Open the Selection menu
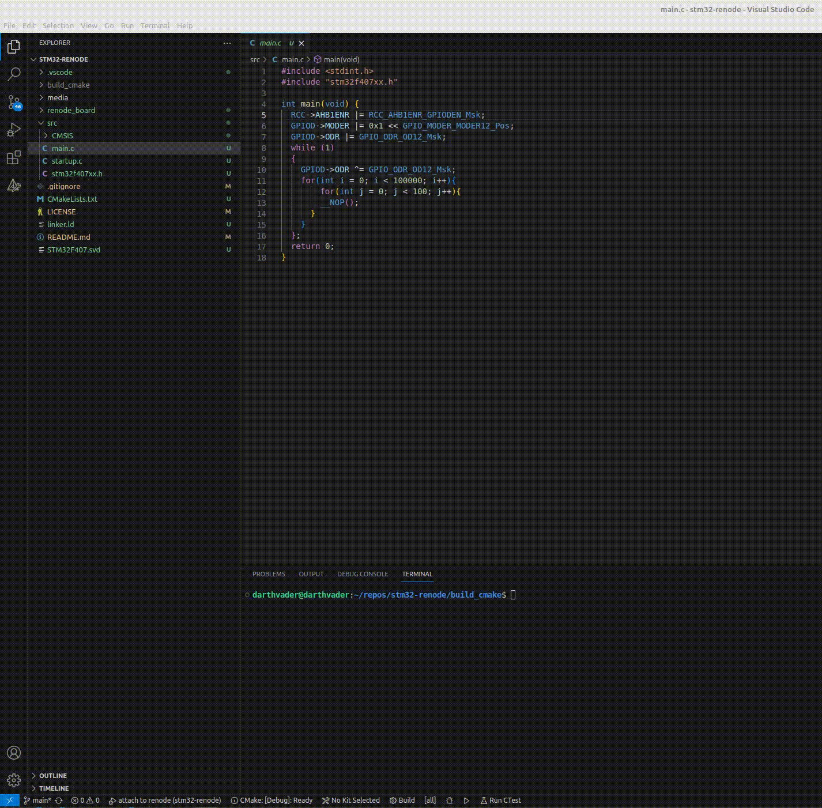 click(x=58, y=25)
